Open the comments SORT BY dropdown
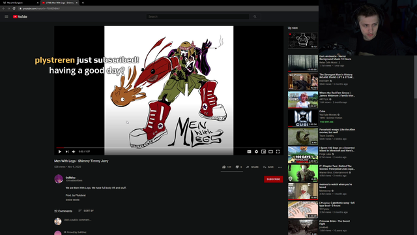 click(x=86, y=211)
